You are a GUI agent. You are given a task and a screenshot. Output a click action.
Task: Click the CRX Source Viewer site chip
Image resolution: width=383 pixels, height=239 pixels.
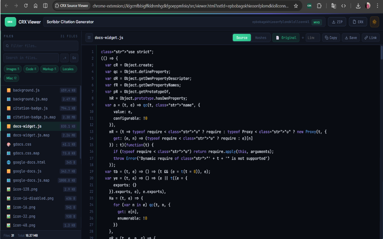[x=72, y=6]
